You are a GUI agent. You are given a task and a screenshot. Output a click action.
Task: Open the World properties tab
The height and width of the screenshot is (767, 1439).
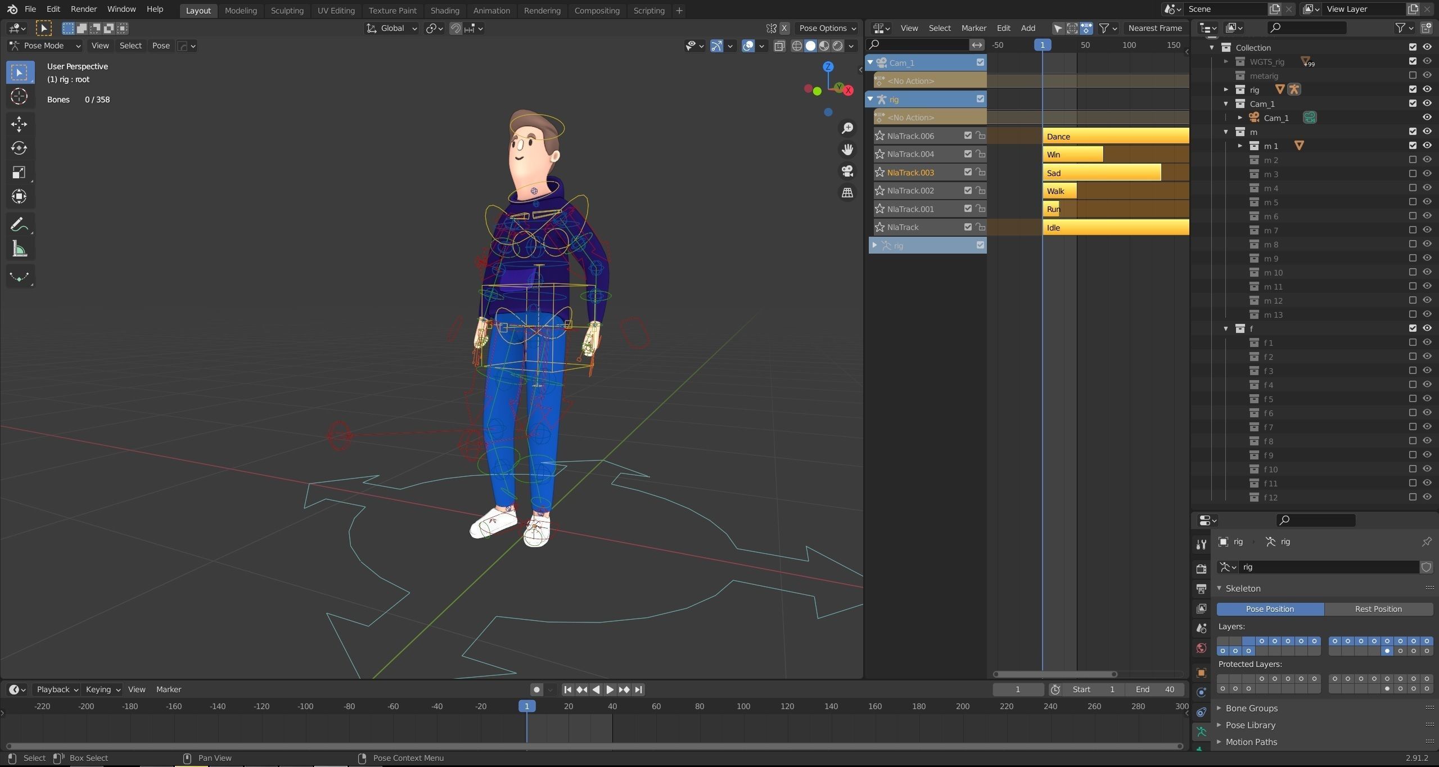tap(1201, 648)
